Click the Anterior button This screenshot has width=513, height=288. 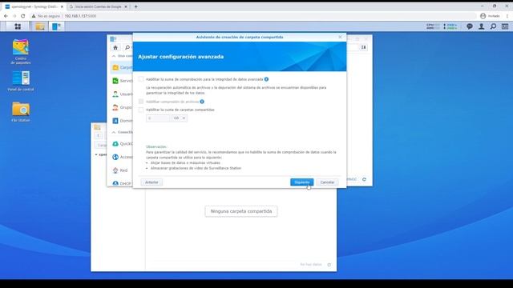151,182
